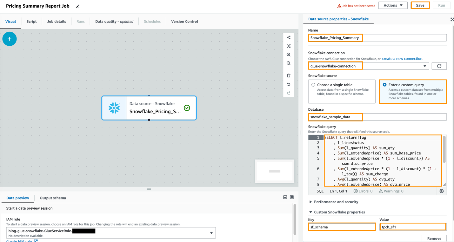Open the Actions dropdown menu
454x242 pixels.
(x=393, y=5)
